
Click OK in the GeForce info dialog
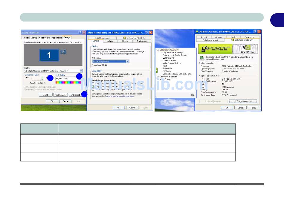click(x=227, y=108)
